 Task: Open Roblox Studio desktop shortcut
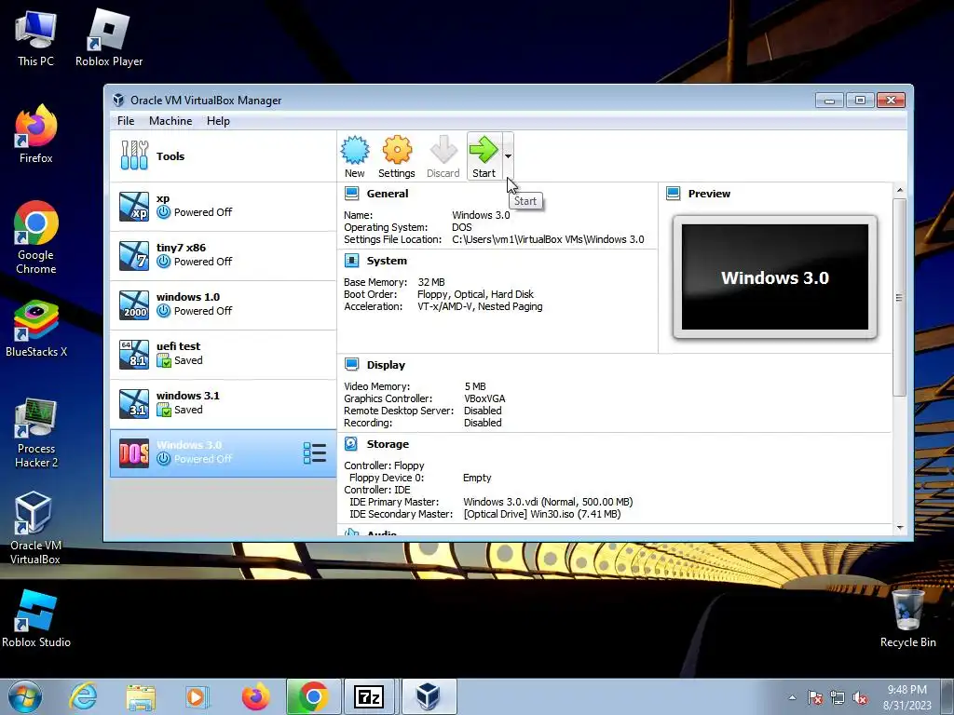(x=36, y=619)
